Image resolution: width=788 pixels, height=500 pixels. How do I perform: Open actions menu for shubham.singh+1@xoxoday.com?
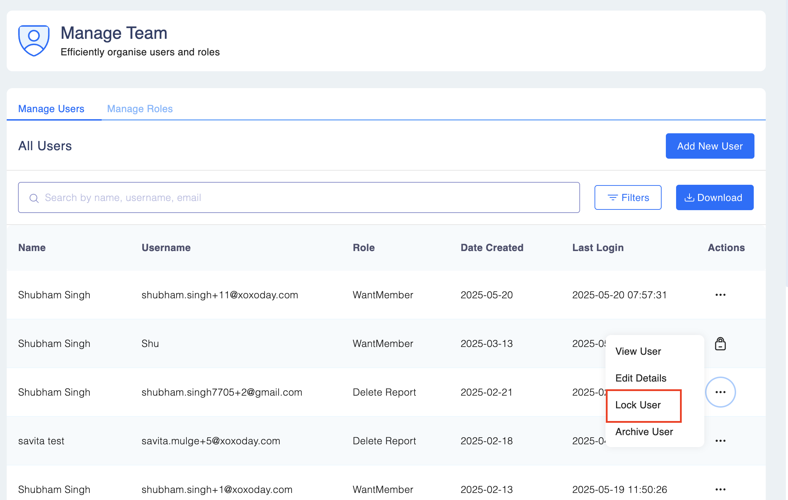pyautogui.click(x=720, y=489)
